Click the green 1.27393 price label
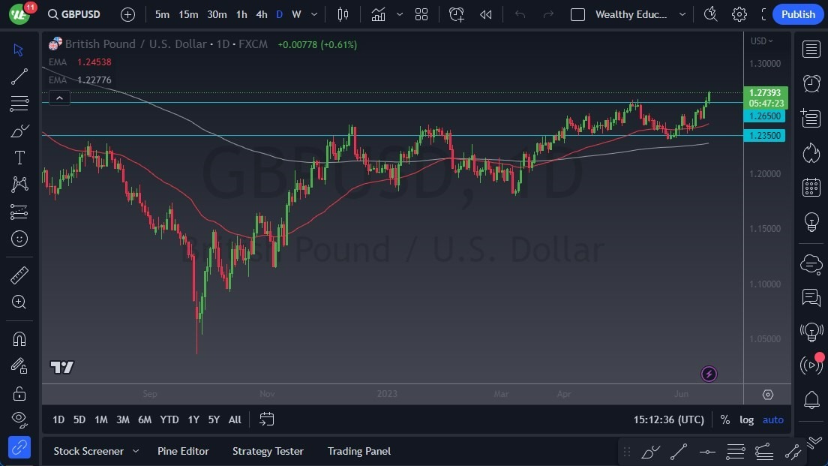Image resolution: width=828 pixels, height=466 pixels. pyautogui.click(x=765, y=94)
